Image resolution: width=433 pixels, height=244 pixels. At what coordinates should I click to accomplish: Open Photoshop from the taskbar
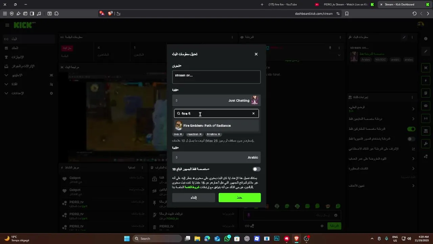point(277,239)
